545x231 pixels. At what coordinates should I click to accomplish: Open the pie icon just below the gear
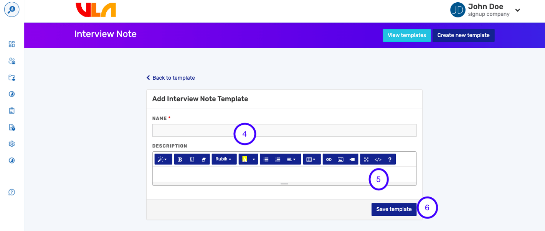tap(12, 161)
